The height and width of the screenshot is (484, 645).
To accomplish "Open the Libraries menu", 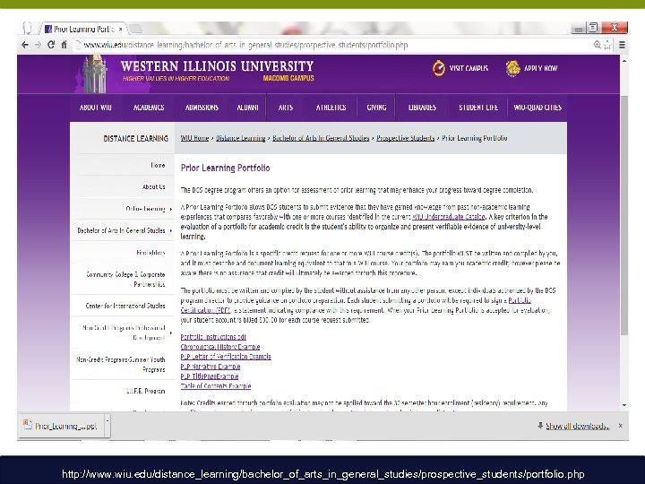I will tap(422, 108).
